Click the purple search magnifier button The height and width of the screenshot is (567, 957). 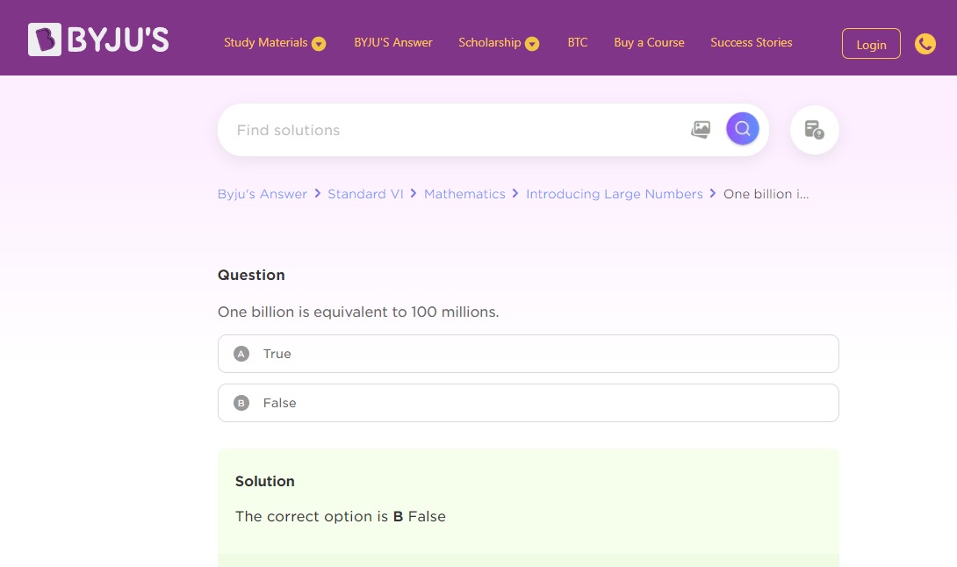[742, 129]
